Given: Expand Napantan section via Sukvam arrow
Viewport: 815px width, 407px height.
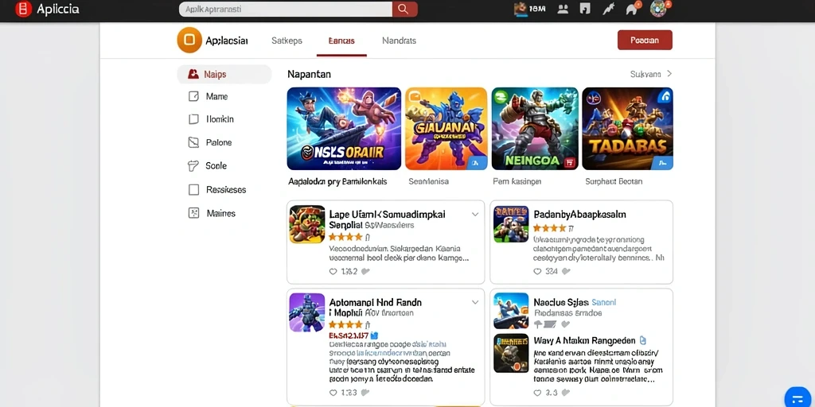Looking at the screenshot, I should coord(669,74).
